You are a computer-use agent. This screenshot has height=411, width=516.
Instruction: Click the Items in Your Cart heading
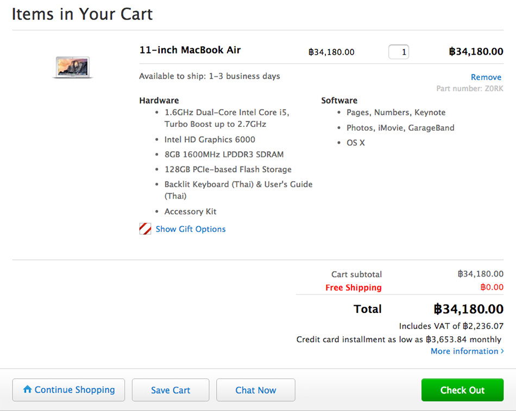click(x=82, y=14)
